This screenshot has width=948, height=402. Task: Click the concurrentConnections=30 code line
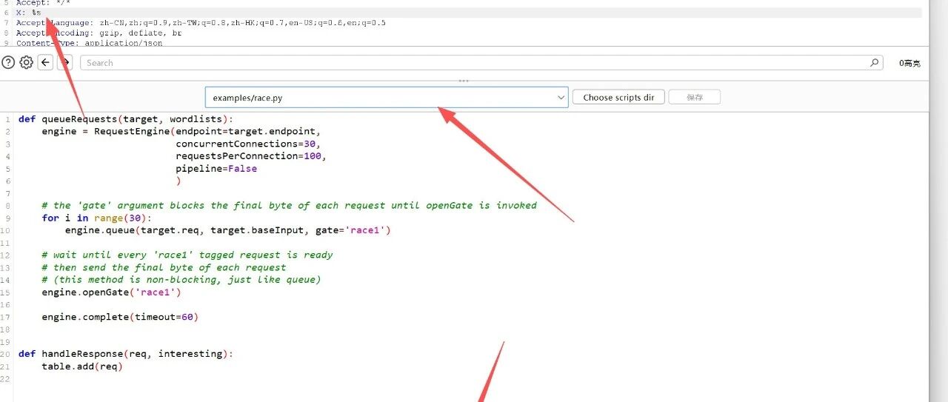248,144
